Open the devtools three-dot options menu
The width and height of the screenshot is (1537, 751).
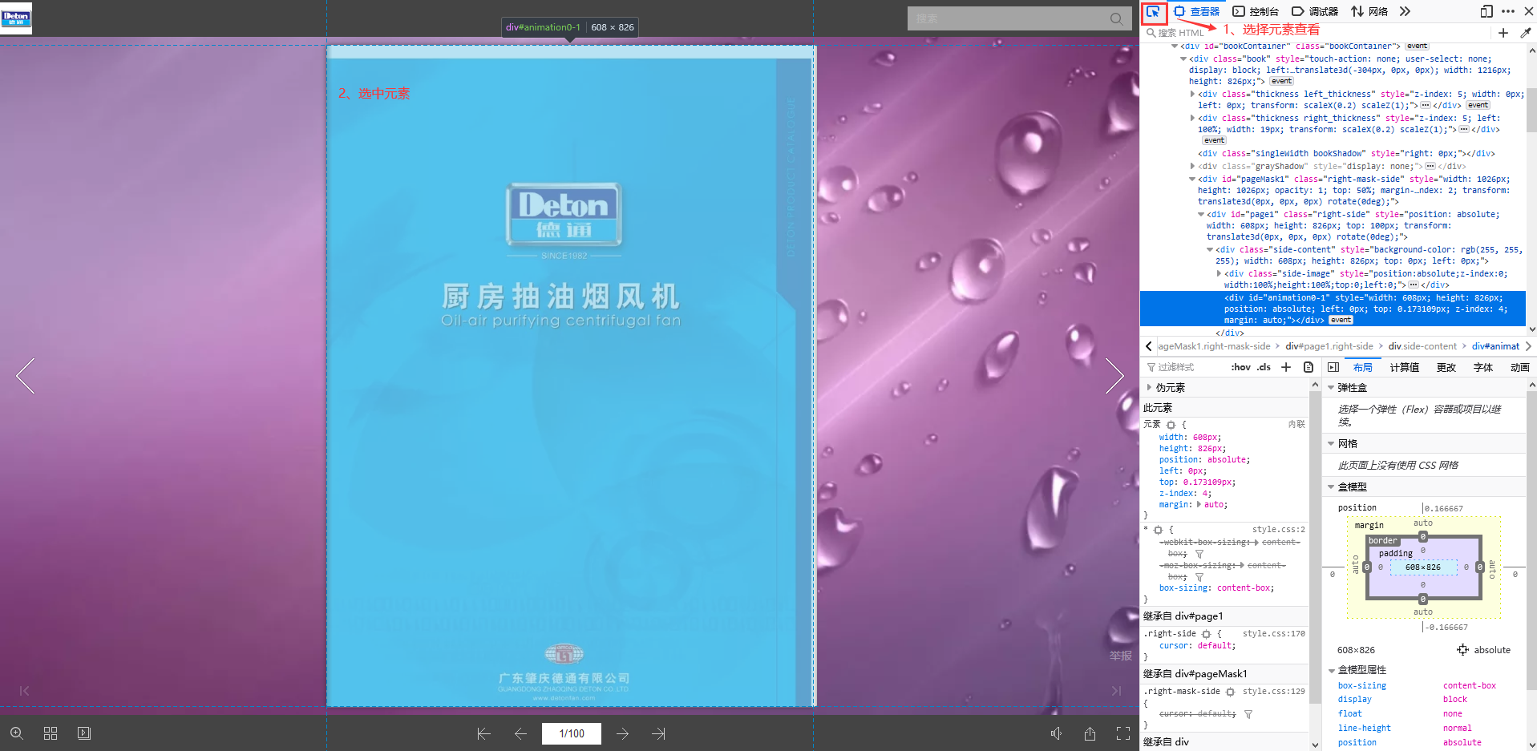(x=1508, y=11)
